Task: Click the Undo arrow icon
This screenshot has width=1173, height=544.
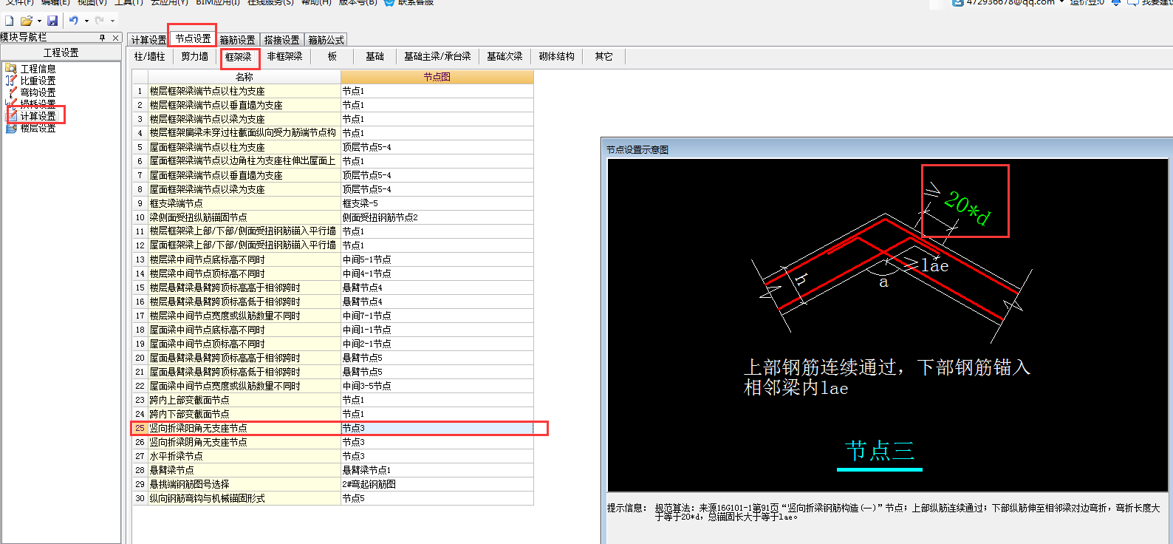Action: coord(74,21)
